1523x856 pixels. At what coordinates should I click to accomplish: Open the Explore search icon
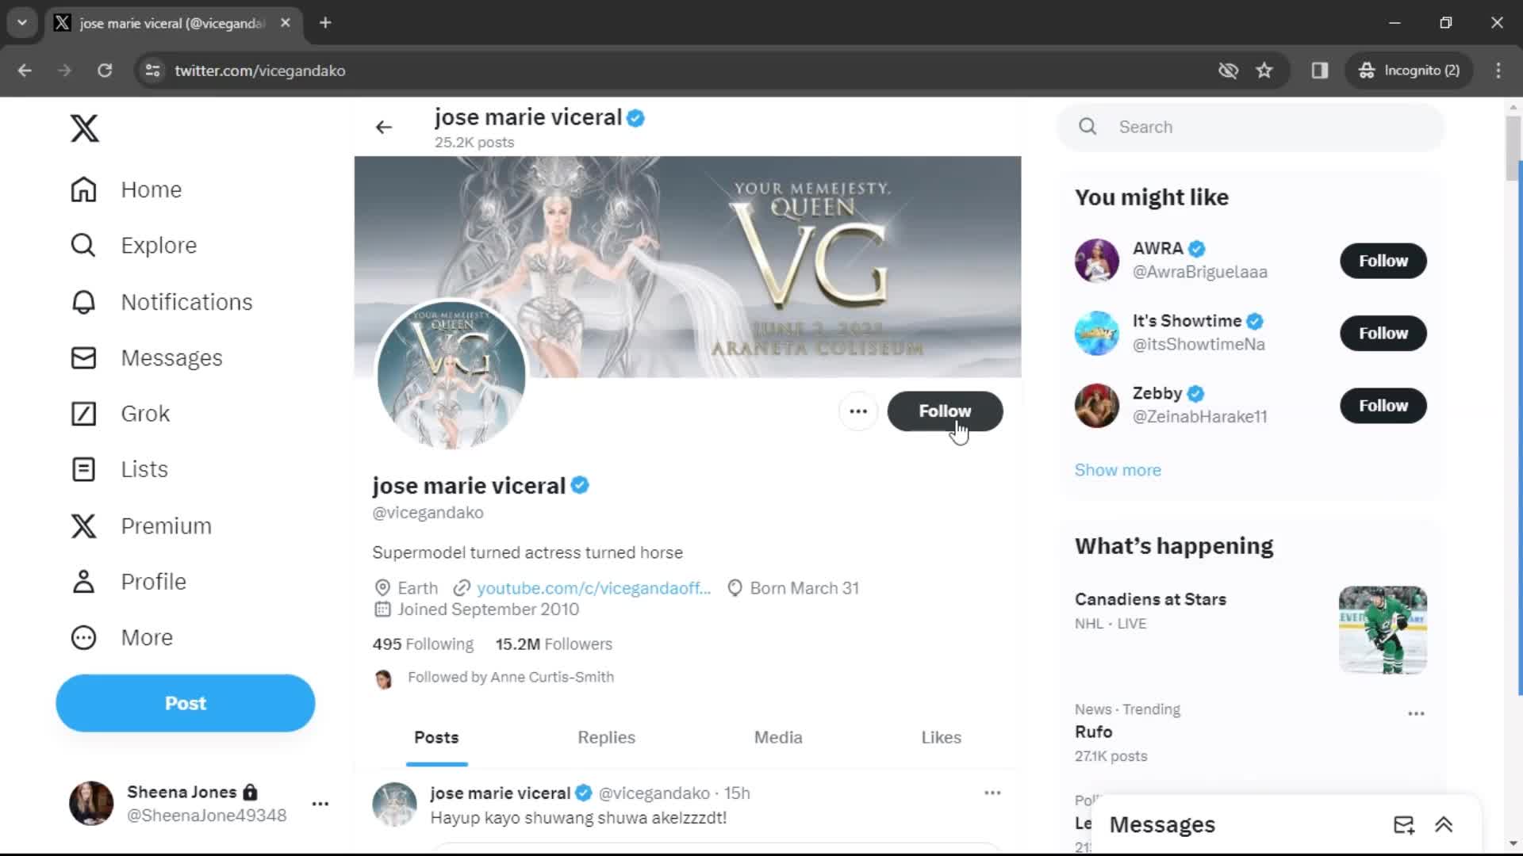[83, 245]
